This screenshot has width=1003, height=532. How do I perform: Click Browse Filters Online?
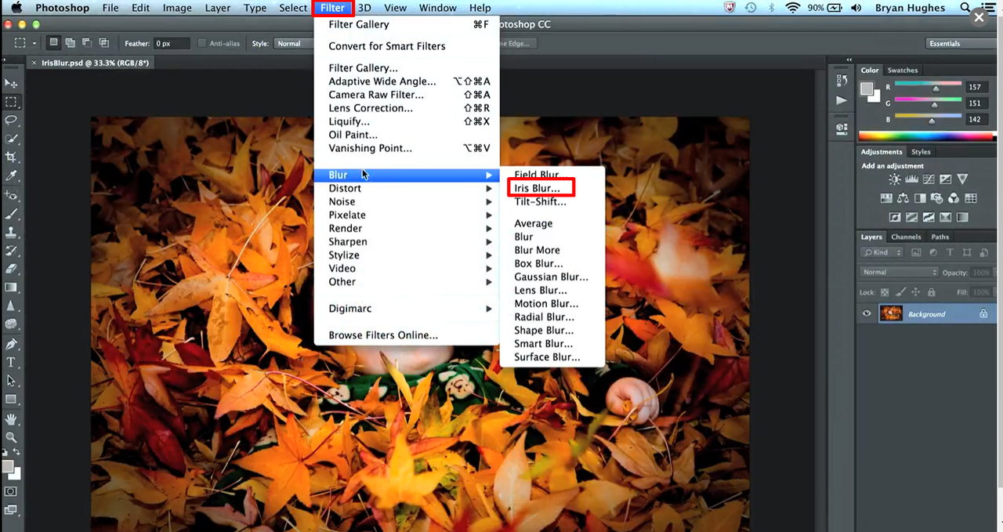383,335
